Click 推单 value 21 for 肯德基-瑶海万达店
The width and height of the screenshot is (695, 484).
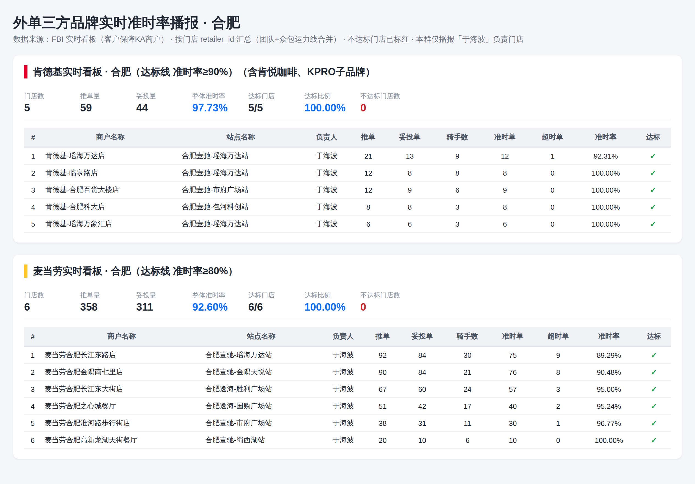tap(368, 156)
